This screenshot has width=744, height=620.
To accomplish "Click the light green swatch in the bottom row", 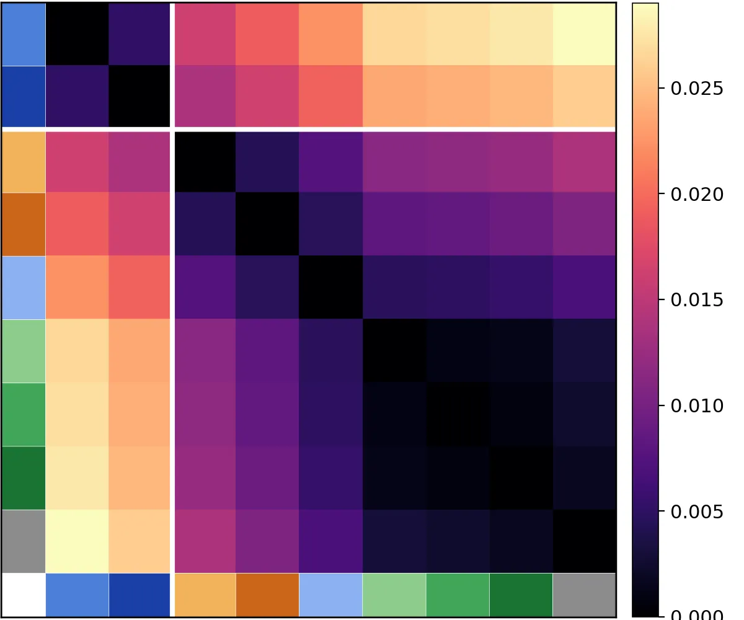I will 394,595.
